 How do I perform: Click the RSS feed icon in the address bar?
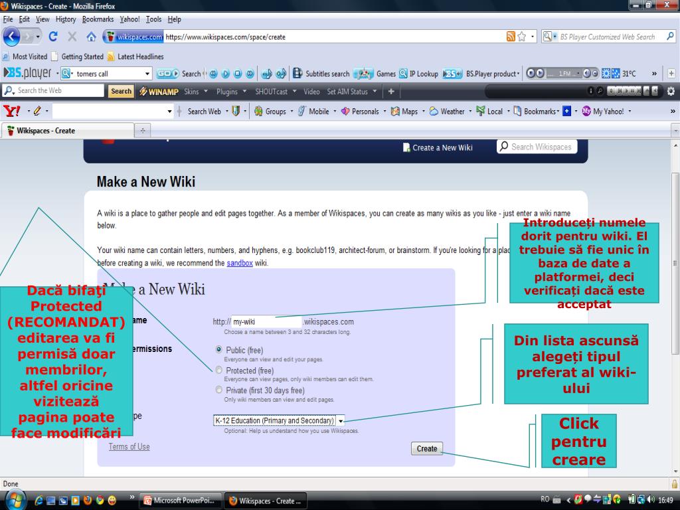tap(511, 37)
